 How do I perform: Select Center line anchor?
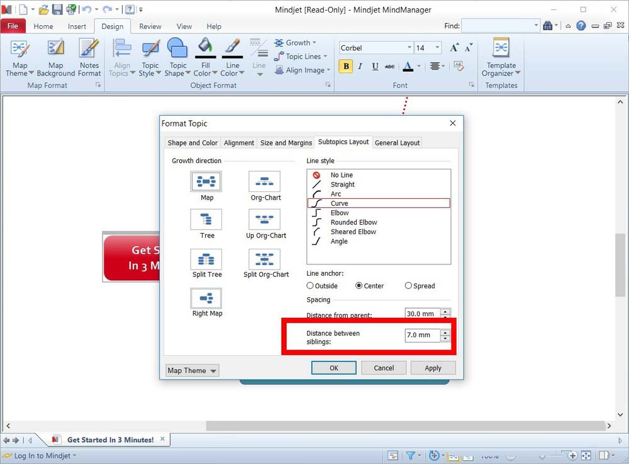pos(359,286)
